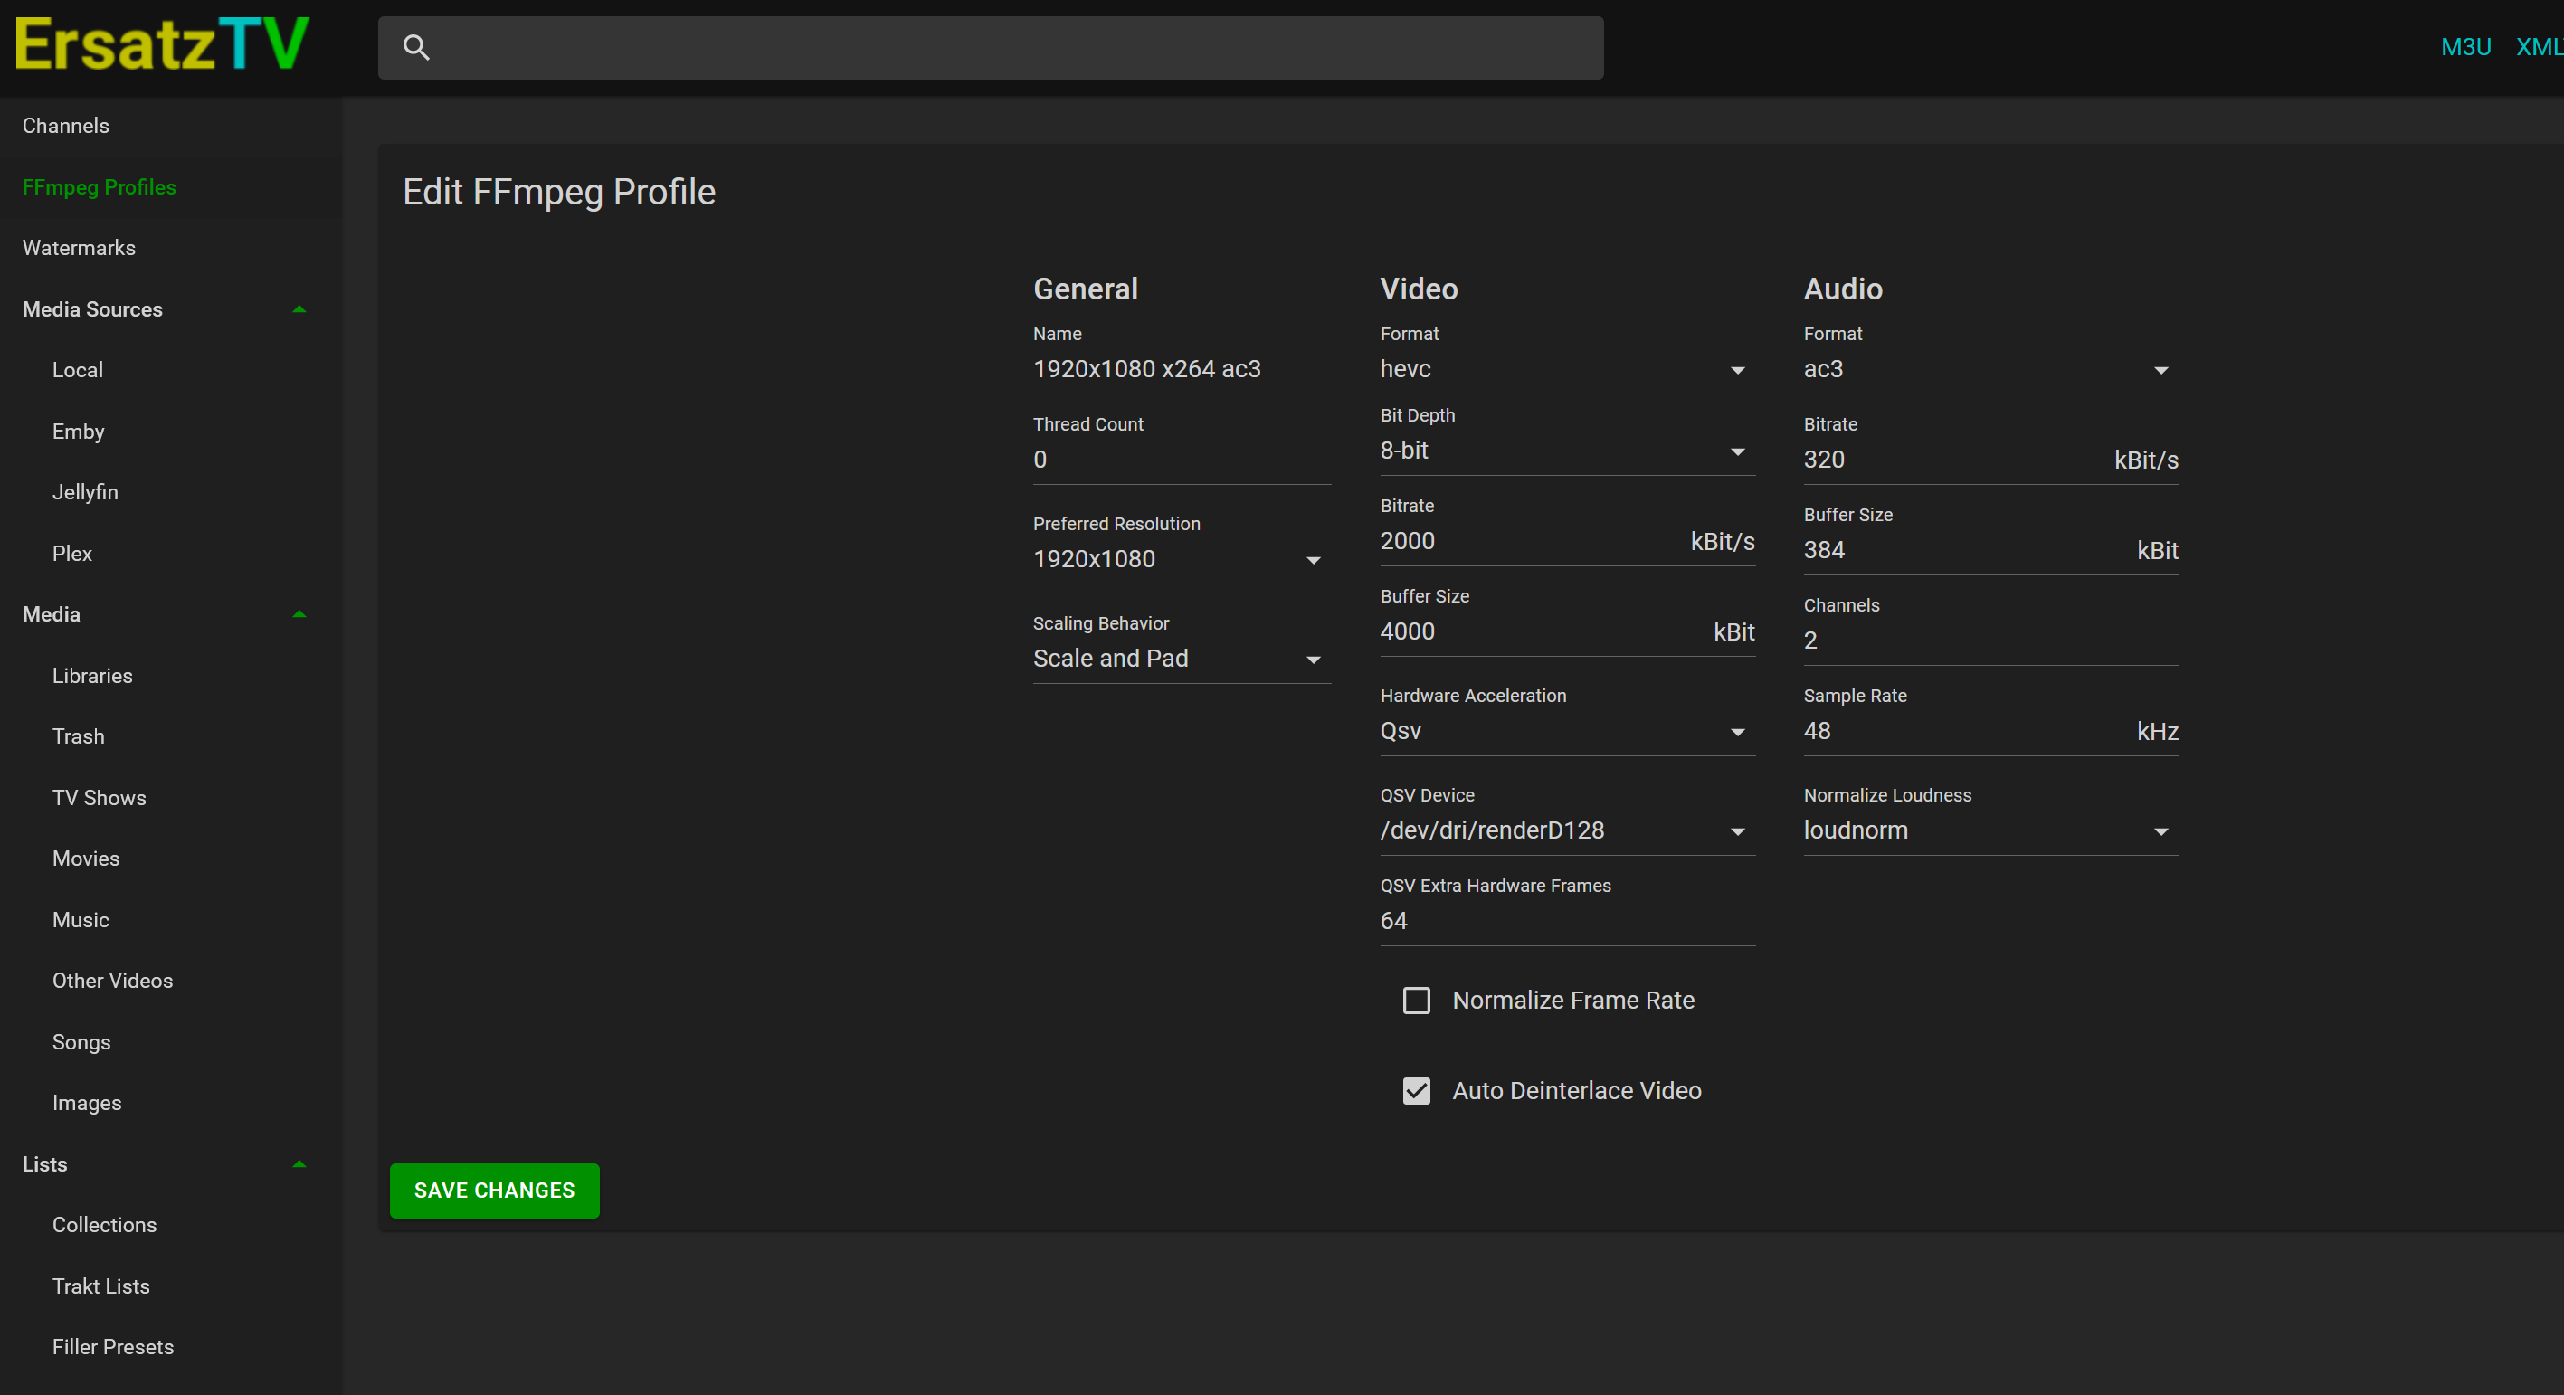
Task: Edit the Sample Rate 48 field
Action: click(x=1990, y=731)
